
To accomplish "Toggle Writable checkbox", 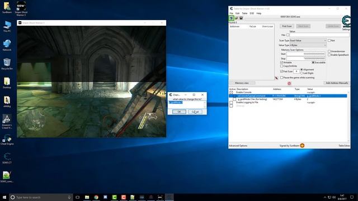I will 281,62.
